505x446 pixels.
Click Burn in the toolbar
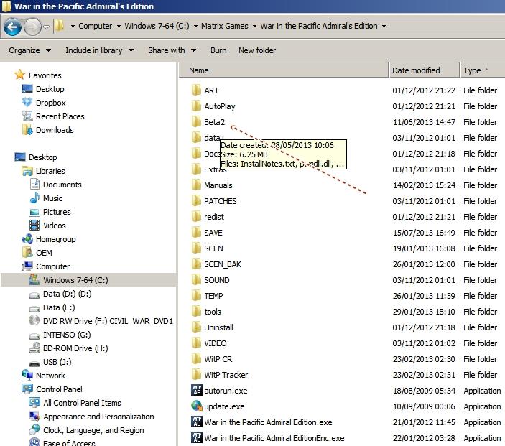click(x=218, y=50)
